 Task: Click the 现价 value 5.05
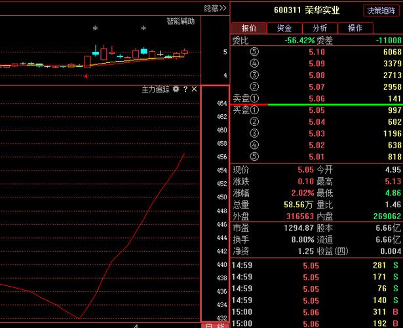point(305,170)
